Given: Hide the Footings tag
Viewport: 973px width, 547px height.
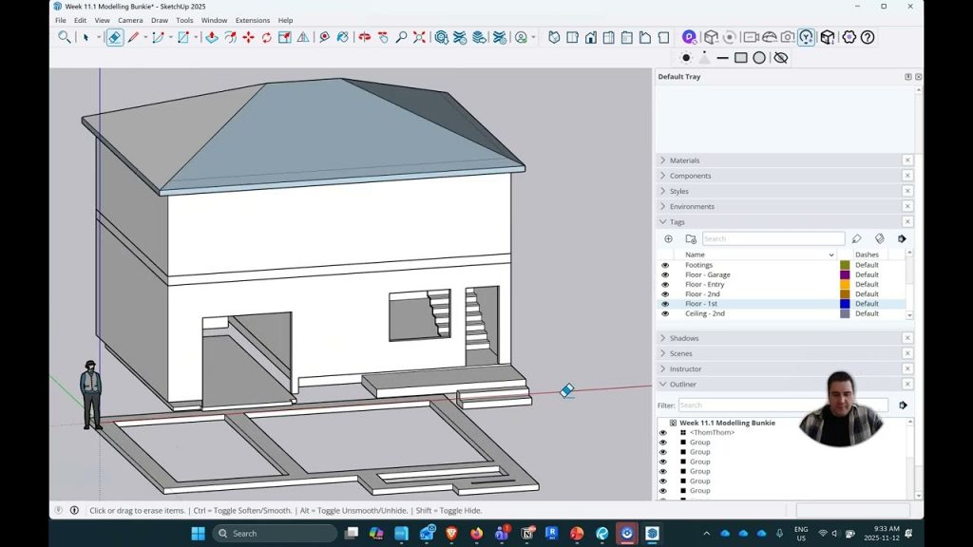Looking at the screenshot, I should [x=665, y=265].
